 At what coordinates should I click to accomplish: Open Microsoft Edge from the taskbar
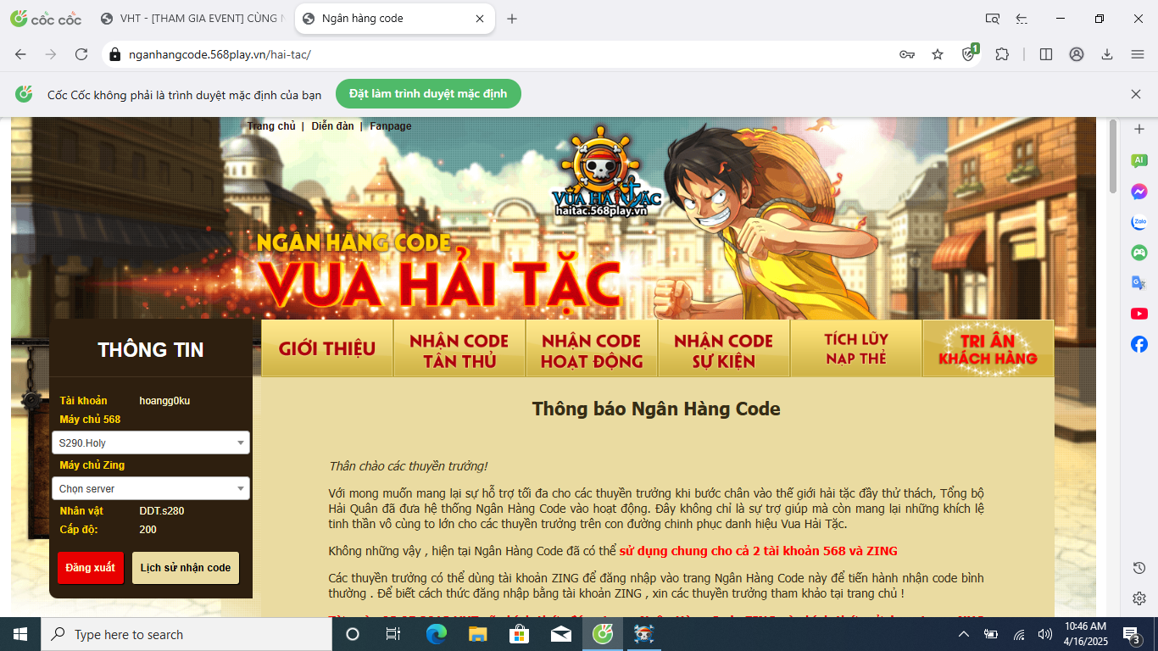437,634
